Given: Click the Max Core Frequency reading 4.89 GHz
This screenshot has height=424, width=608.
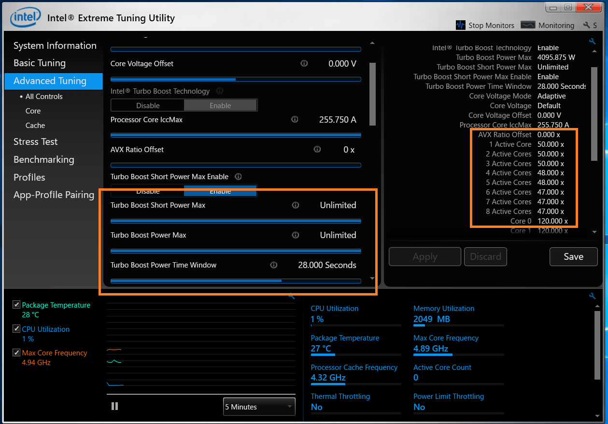Looking at the screenshot, I should tap(431, 349).
